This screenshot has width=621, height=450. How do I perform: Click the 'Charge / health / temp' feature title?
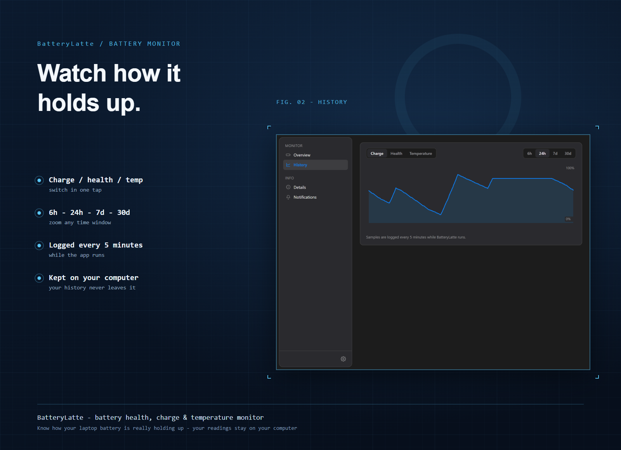(x=96, y=180)
